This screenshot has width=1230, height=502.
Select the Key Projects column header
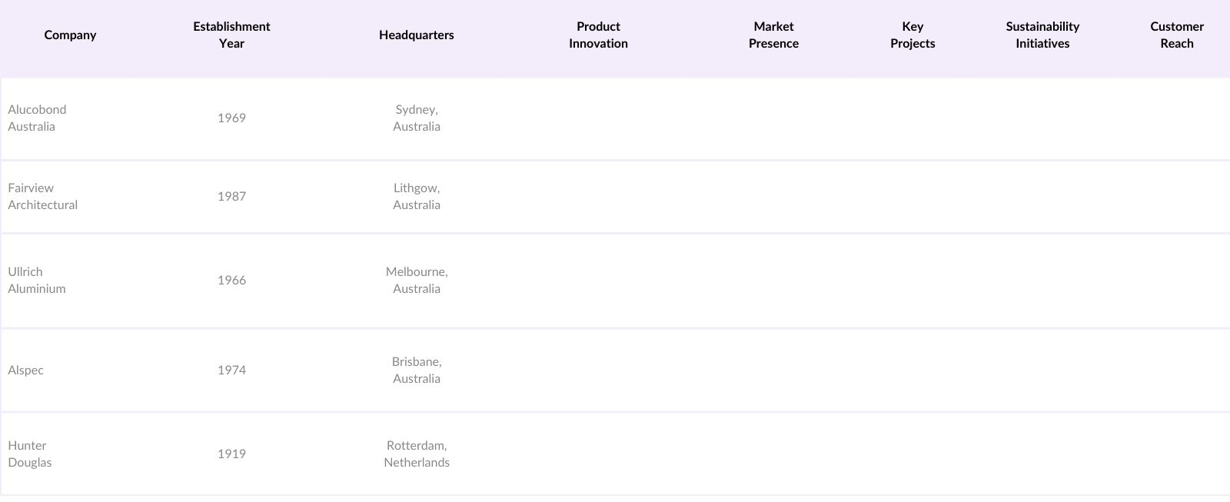point(913,35)
